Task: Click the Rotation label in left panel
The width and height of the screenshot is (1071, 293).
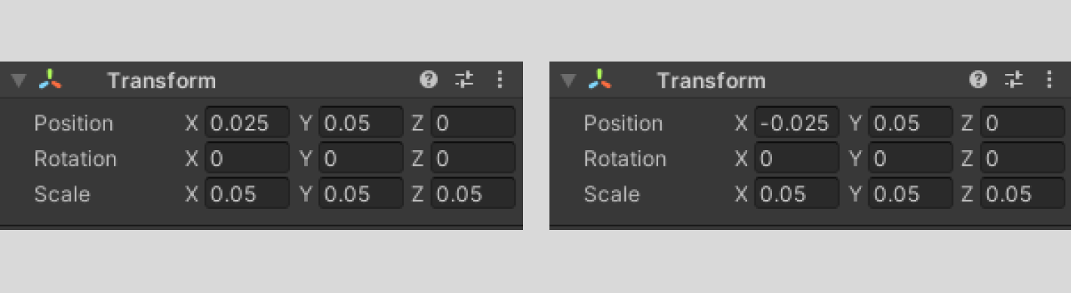Action: [x=76, y=159]
